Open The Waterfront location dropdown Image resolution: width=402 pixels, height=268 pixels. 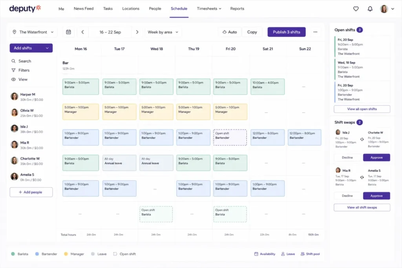click(33, 32)
